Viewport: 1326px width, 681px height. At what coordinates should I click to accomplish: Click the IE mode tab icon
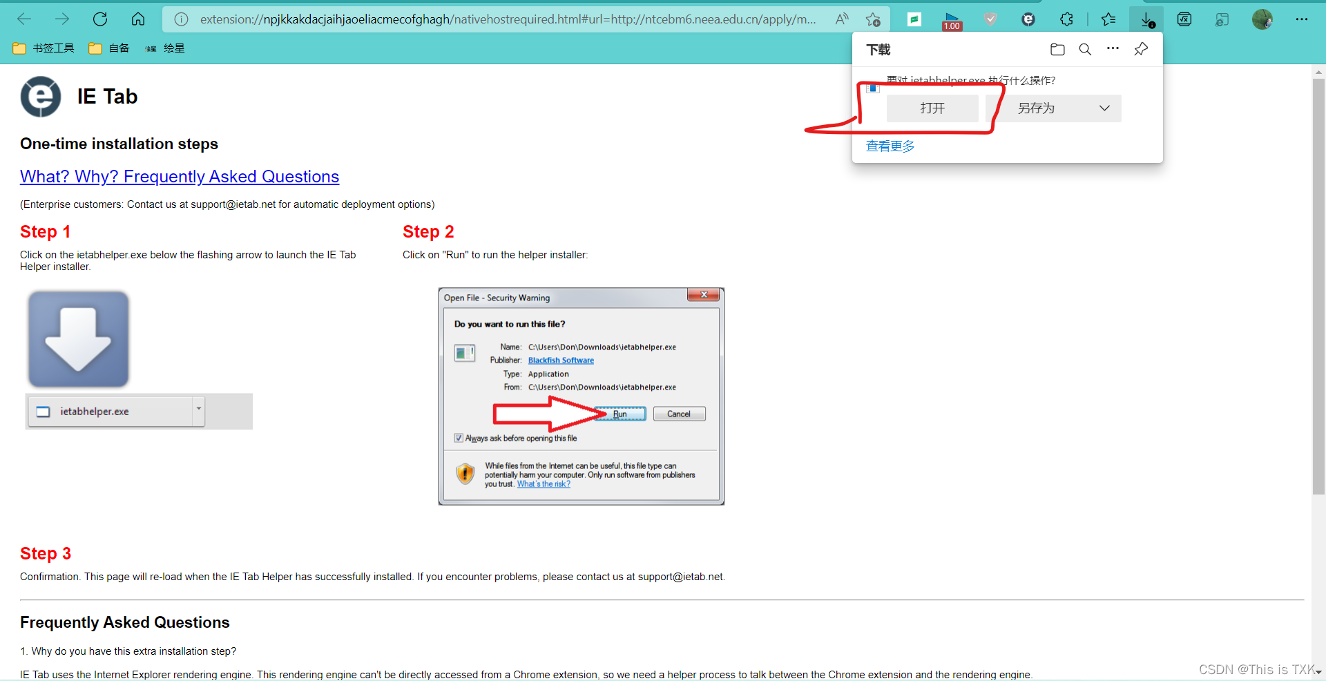coord(1222,19)
